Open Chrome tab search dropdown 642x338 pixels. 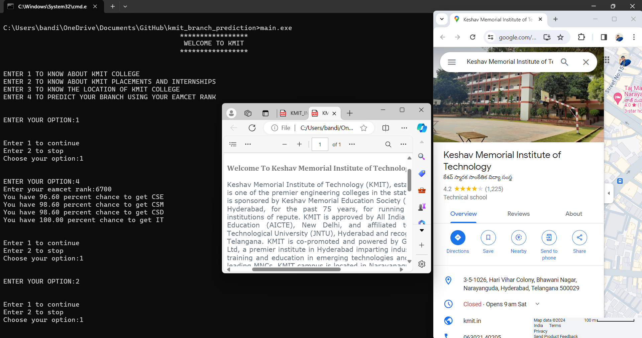[442, 19]
